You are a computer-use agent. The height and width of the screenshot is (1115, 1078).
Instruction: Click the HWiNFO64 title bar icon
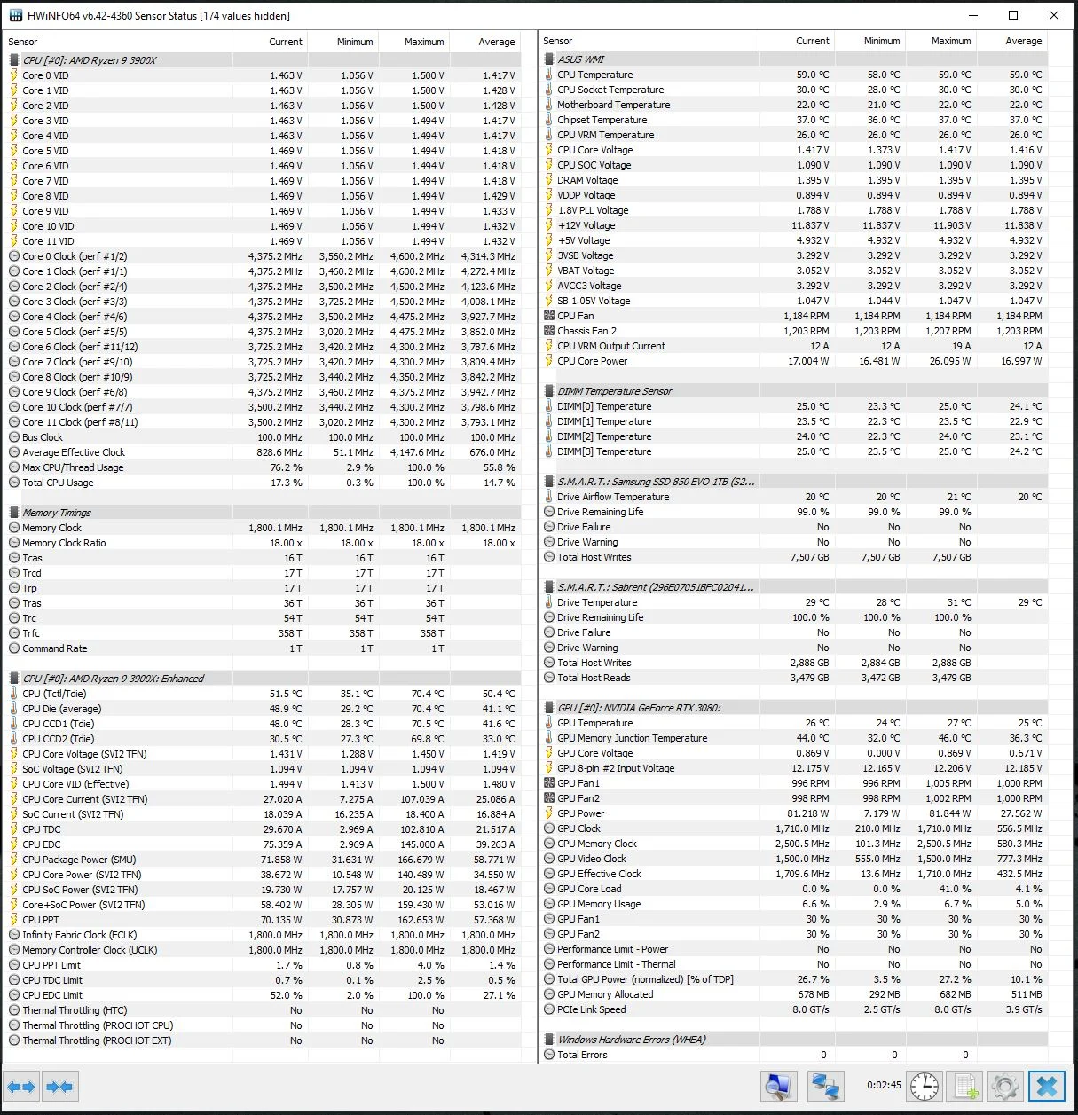[x=15, y=15]
